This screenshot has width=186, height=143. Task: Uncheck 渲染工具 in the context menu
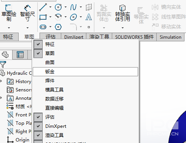[x=38, y=135]
